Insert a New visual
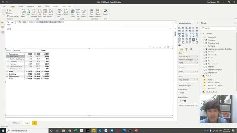237x133 pixels. point(73,13)
